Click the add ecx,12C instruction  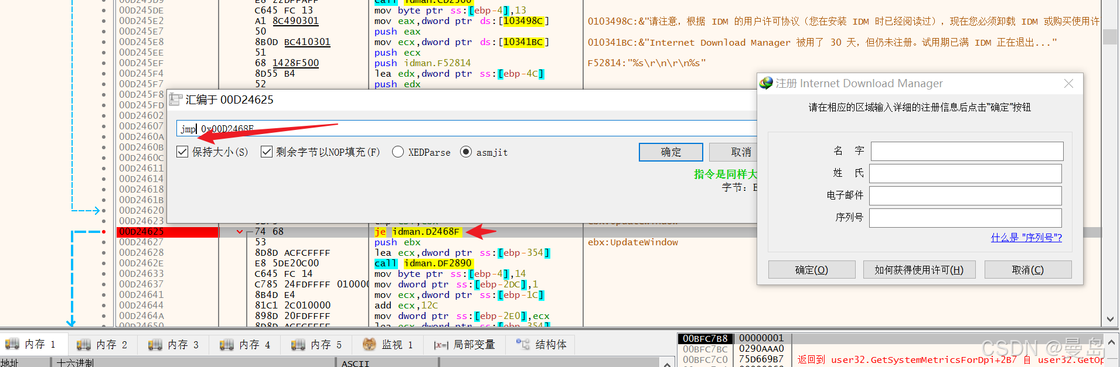pos(406,306)
